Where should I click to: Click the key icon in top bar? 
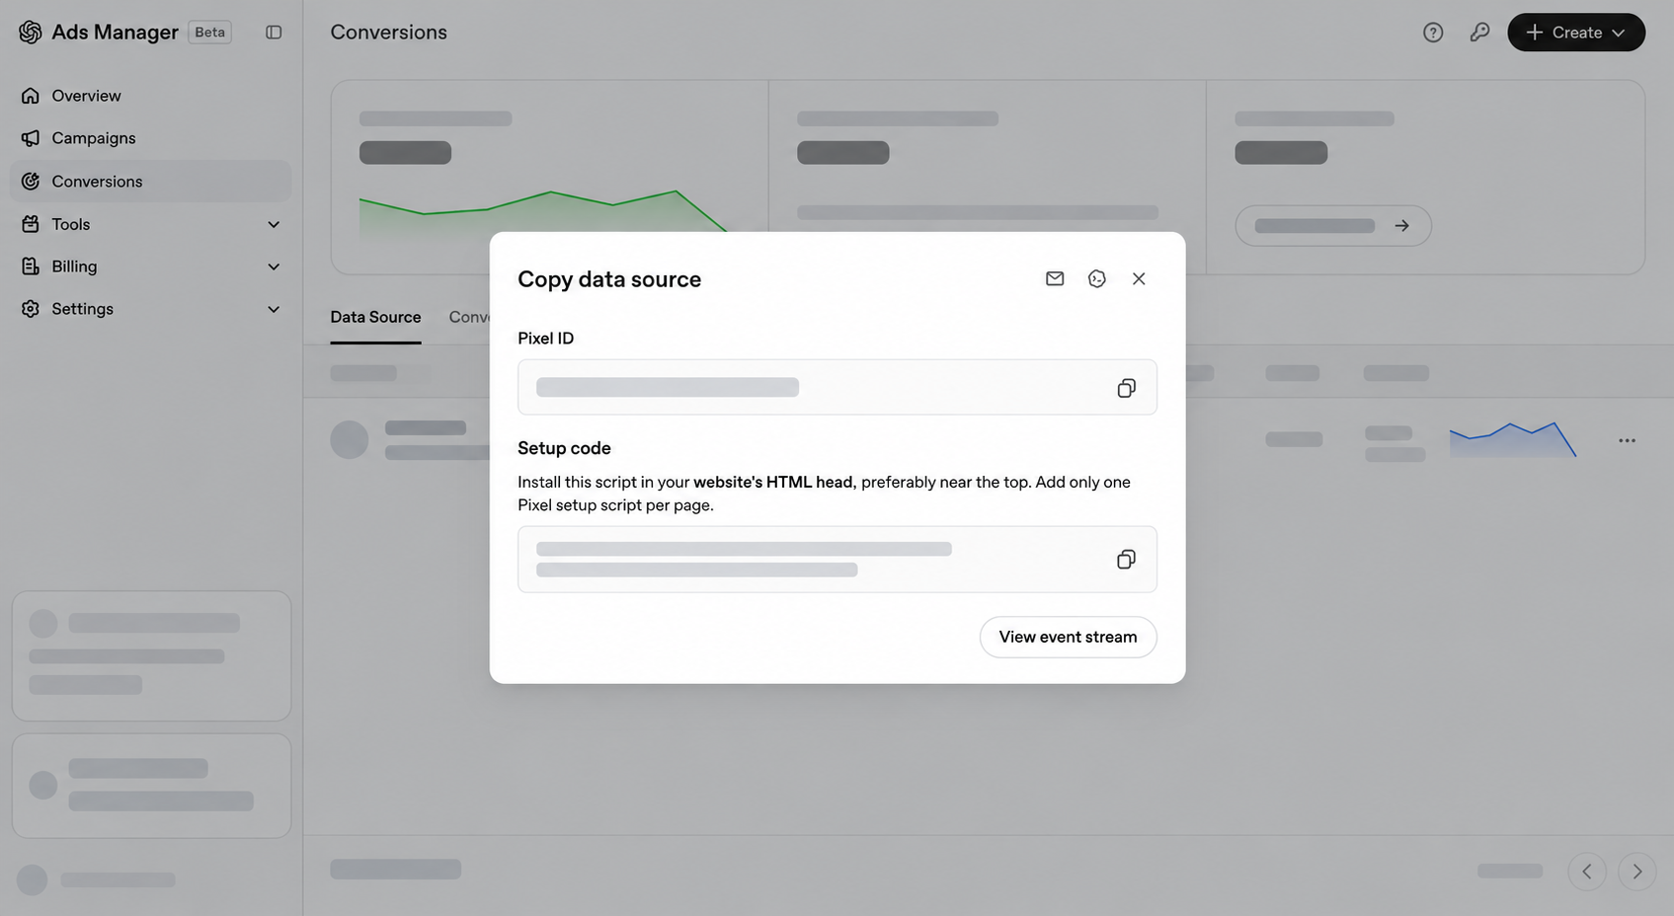tap(1479, 33)
